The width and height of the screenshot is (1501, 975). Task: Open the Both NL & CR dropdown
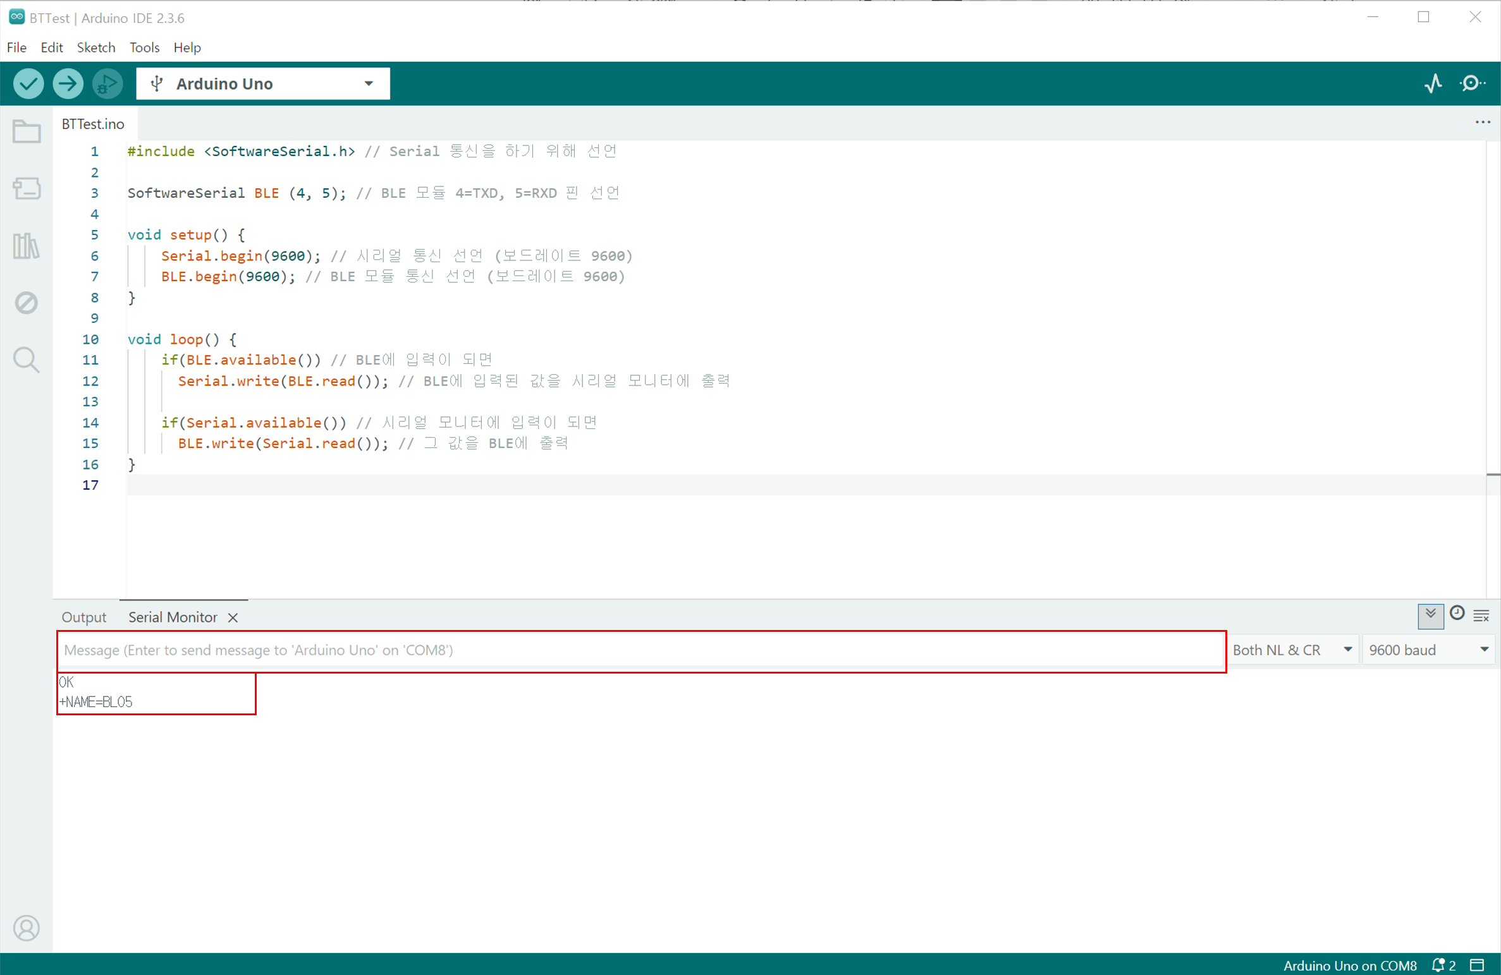[1292, 650]
